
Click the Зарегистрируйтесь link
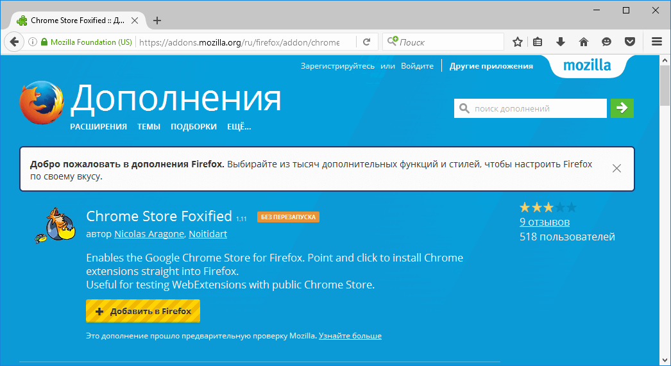click(x=337, y=66)
